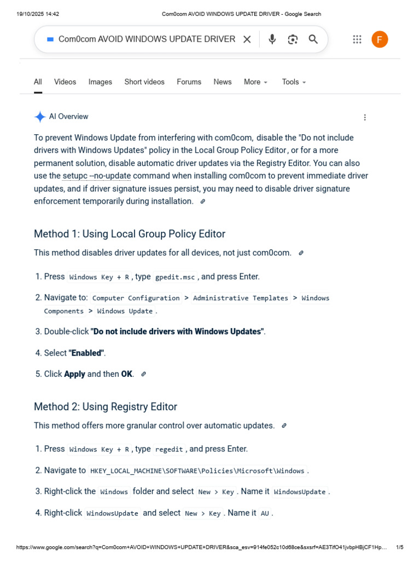Submit search with magnifying glass icon

click(313, 39)
